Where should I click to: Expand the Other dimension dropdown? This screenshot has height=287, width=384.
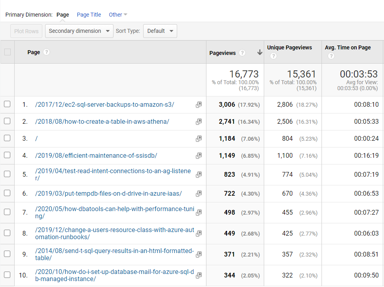point(117,15)
